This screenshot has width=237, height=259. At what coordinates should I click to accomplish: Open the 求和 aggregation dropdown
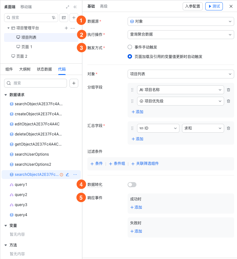click(203, 128)
